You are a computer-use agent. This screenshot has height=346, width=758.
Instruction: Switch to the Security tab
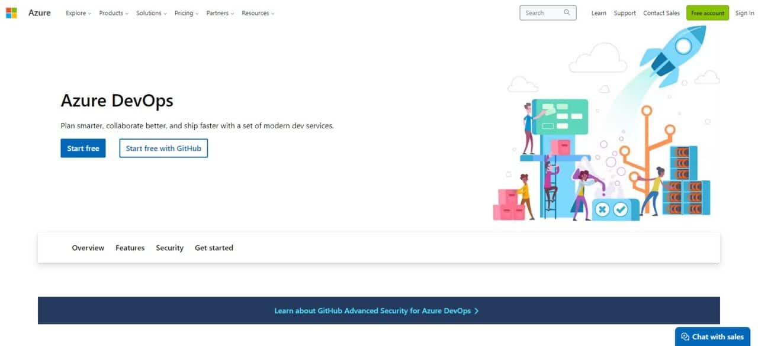click(x=170, y=248)
